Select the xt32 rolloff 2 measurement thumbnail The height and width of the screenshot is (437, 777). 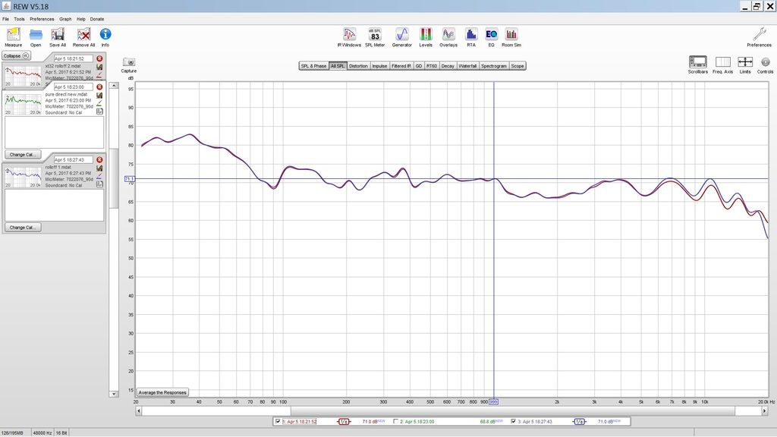click(x=24, y=75)
